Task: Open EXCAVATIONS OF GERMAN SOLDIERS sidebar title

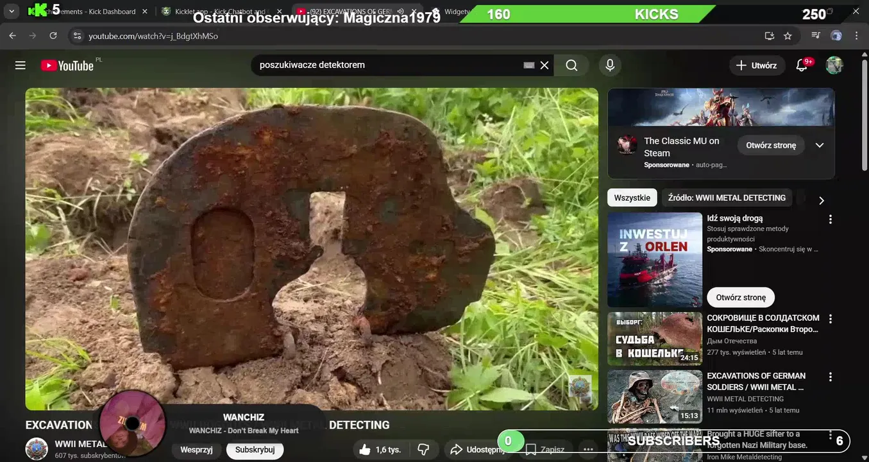Action: click(756, 381)
